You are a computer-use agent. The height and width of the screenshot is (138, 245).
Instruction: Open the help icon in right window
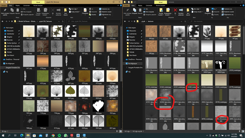click(243, 5)
